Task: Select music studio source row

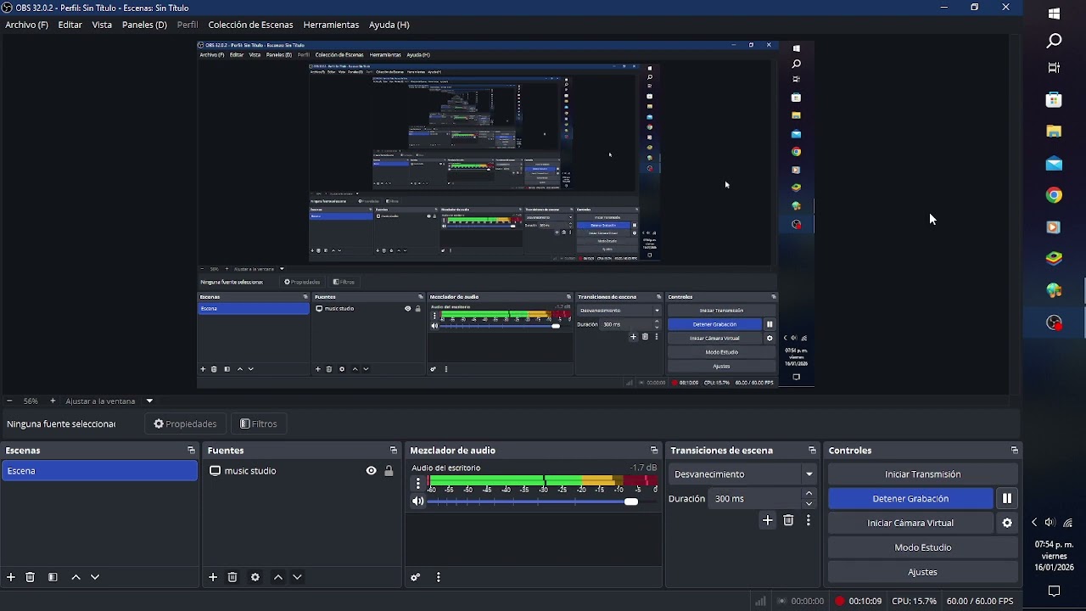Action: pos(301,471)
